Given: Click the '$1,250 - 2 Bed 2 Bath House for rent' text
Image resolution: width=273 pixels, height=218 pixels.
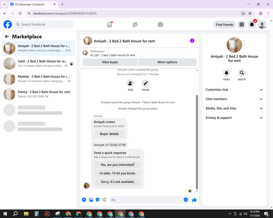Looking at the screenshot, I should (x=112, y=55).
